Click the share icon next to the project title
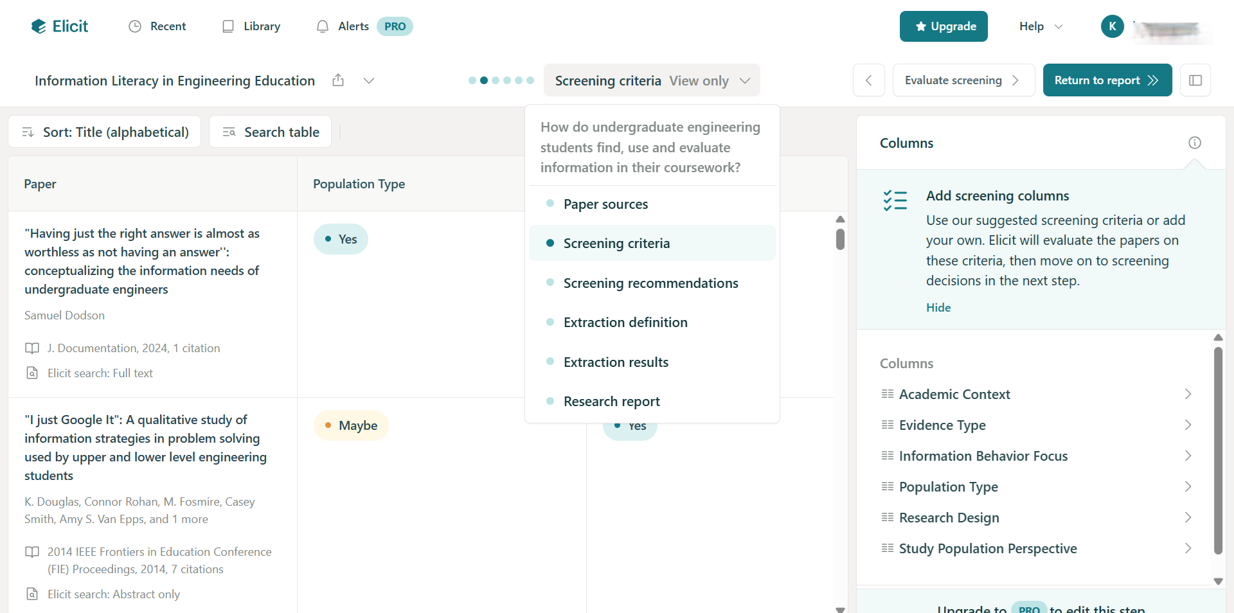This screenshot has width=1234, height=613. tap(339, 80)
